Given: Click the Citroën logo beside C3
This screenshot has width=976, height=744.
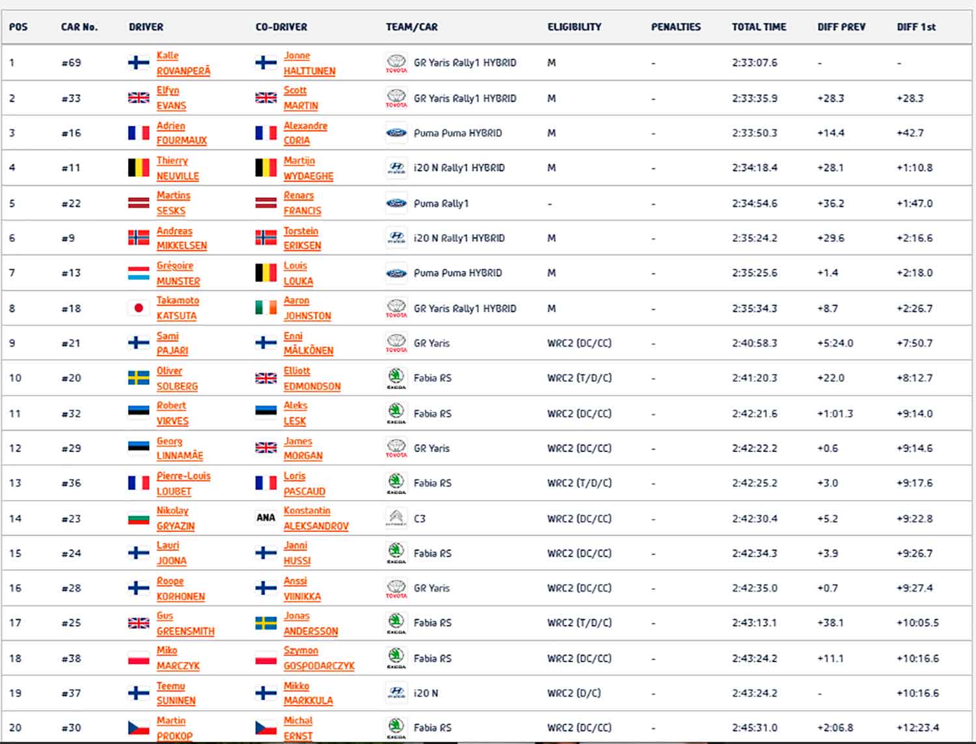Looking at the screenshot, I should click(x=396, y=518).
